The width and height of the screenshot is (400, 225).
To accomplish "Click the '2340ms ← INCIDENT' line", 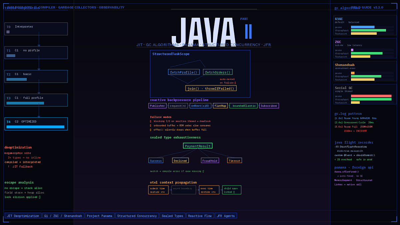I will (x=355, y=131).
